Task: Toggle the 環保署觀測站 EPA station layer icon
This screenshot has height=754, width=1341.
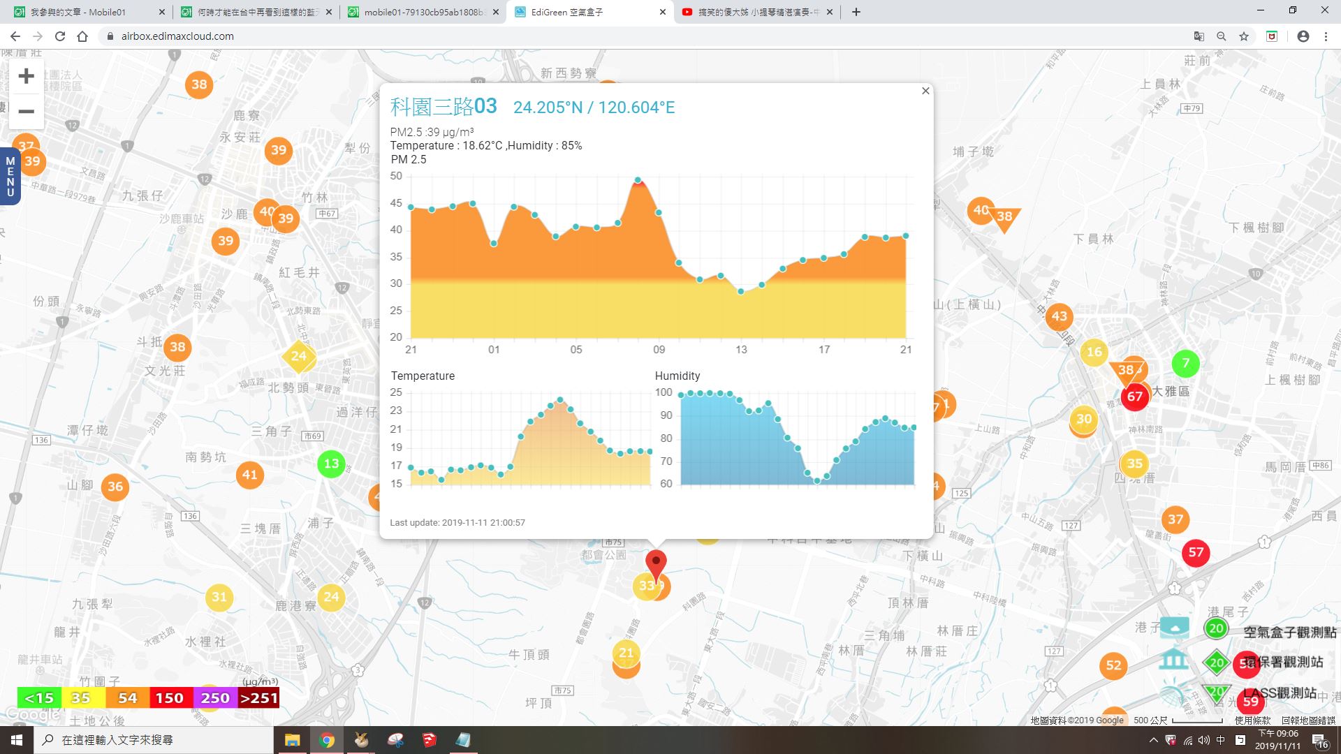Action: [x=1174, y=658]
